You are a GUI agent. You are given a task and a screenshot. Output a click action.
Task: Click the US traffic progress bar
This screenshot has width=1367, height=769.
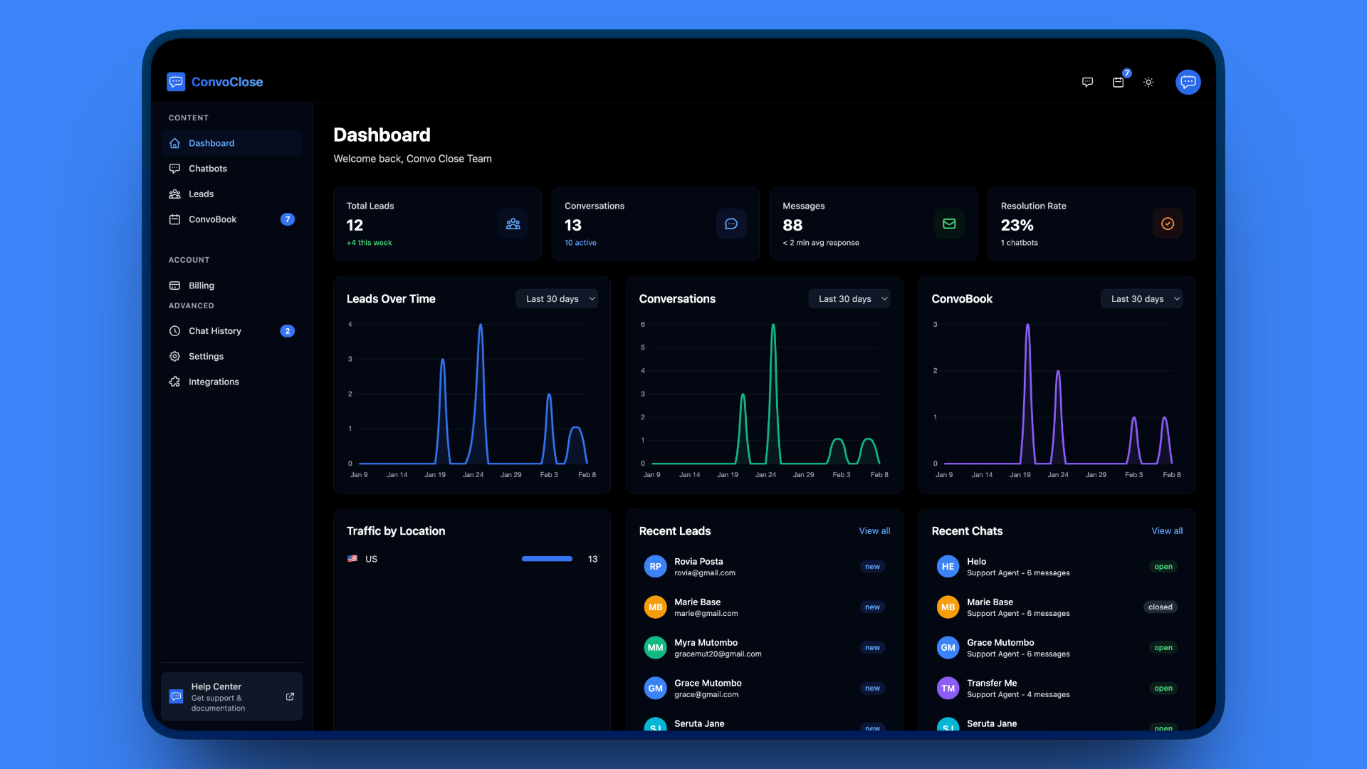[547, 559]
